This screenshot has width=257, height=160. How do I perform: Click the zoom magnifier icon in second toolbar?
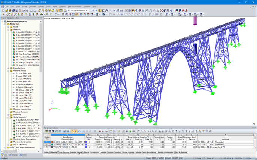(x=66, y=14)
